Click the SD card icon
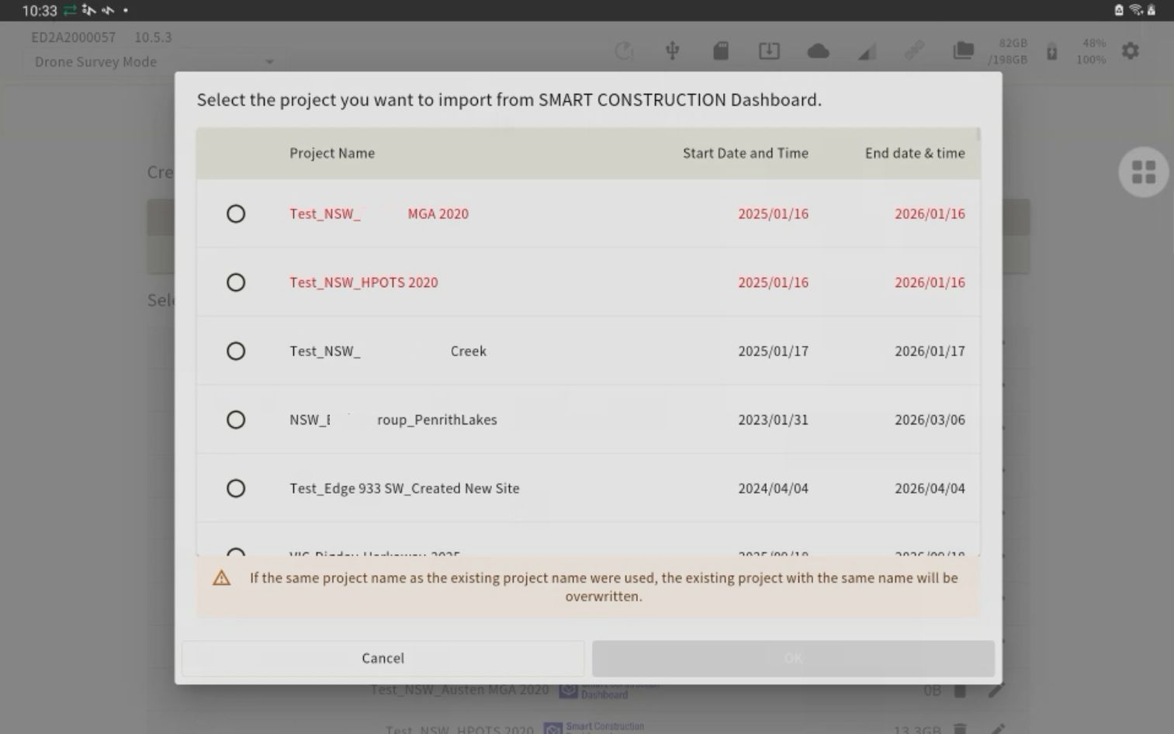 click(721, 51)
